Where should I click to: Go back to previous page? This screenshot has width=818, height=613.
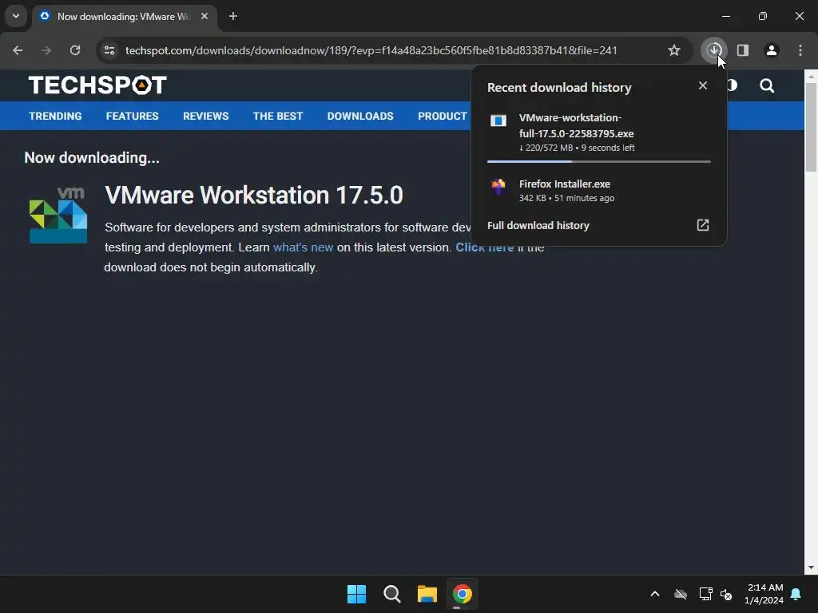[x=18, y=50]
